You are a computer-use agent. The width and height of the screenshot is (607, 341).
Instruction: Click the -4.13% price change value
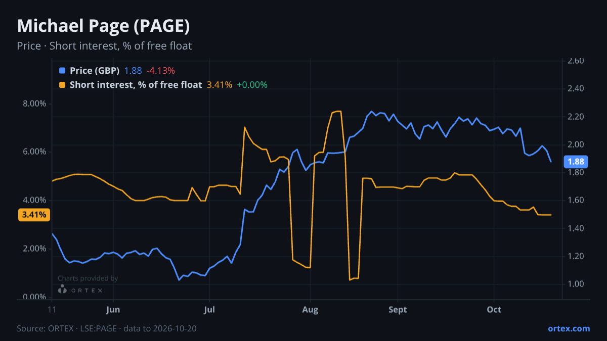point(160,71)
